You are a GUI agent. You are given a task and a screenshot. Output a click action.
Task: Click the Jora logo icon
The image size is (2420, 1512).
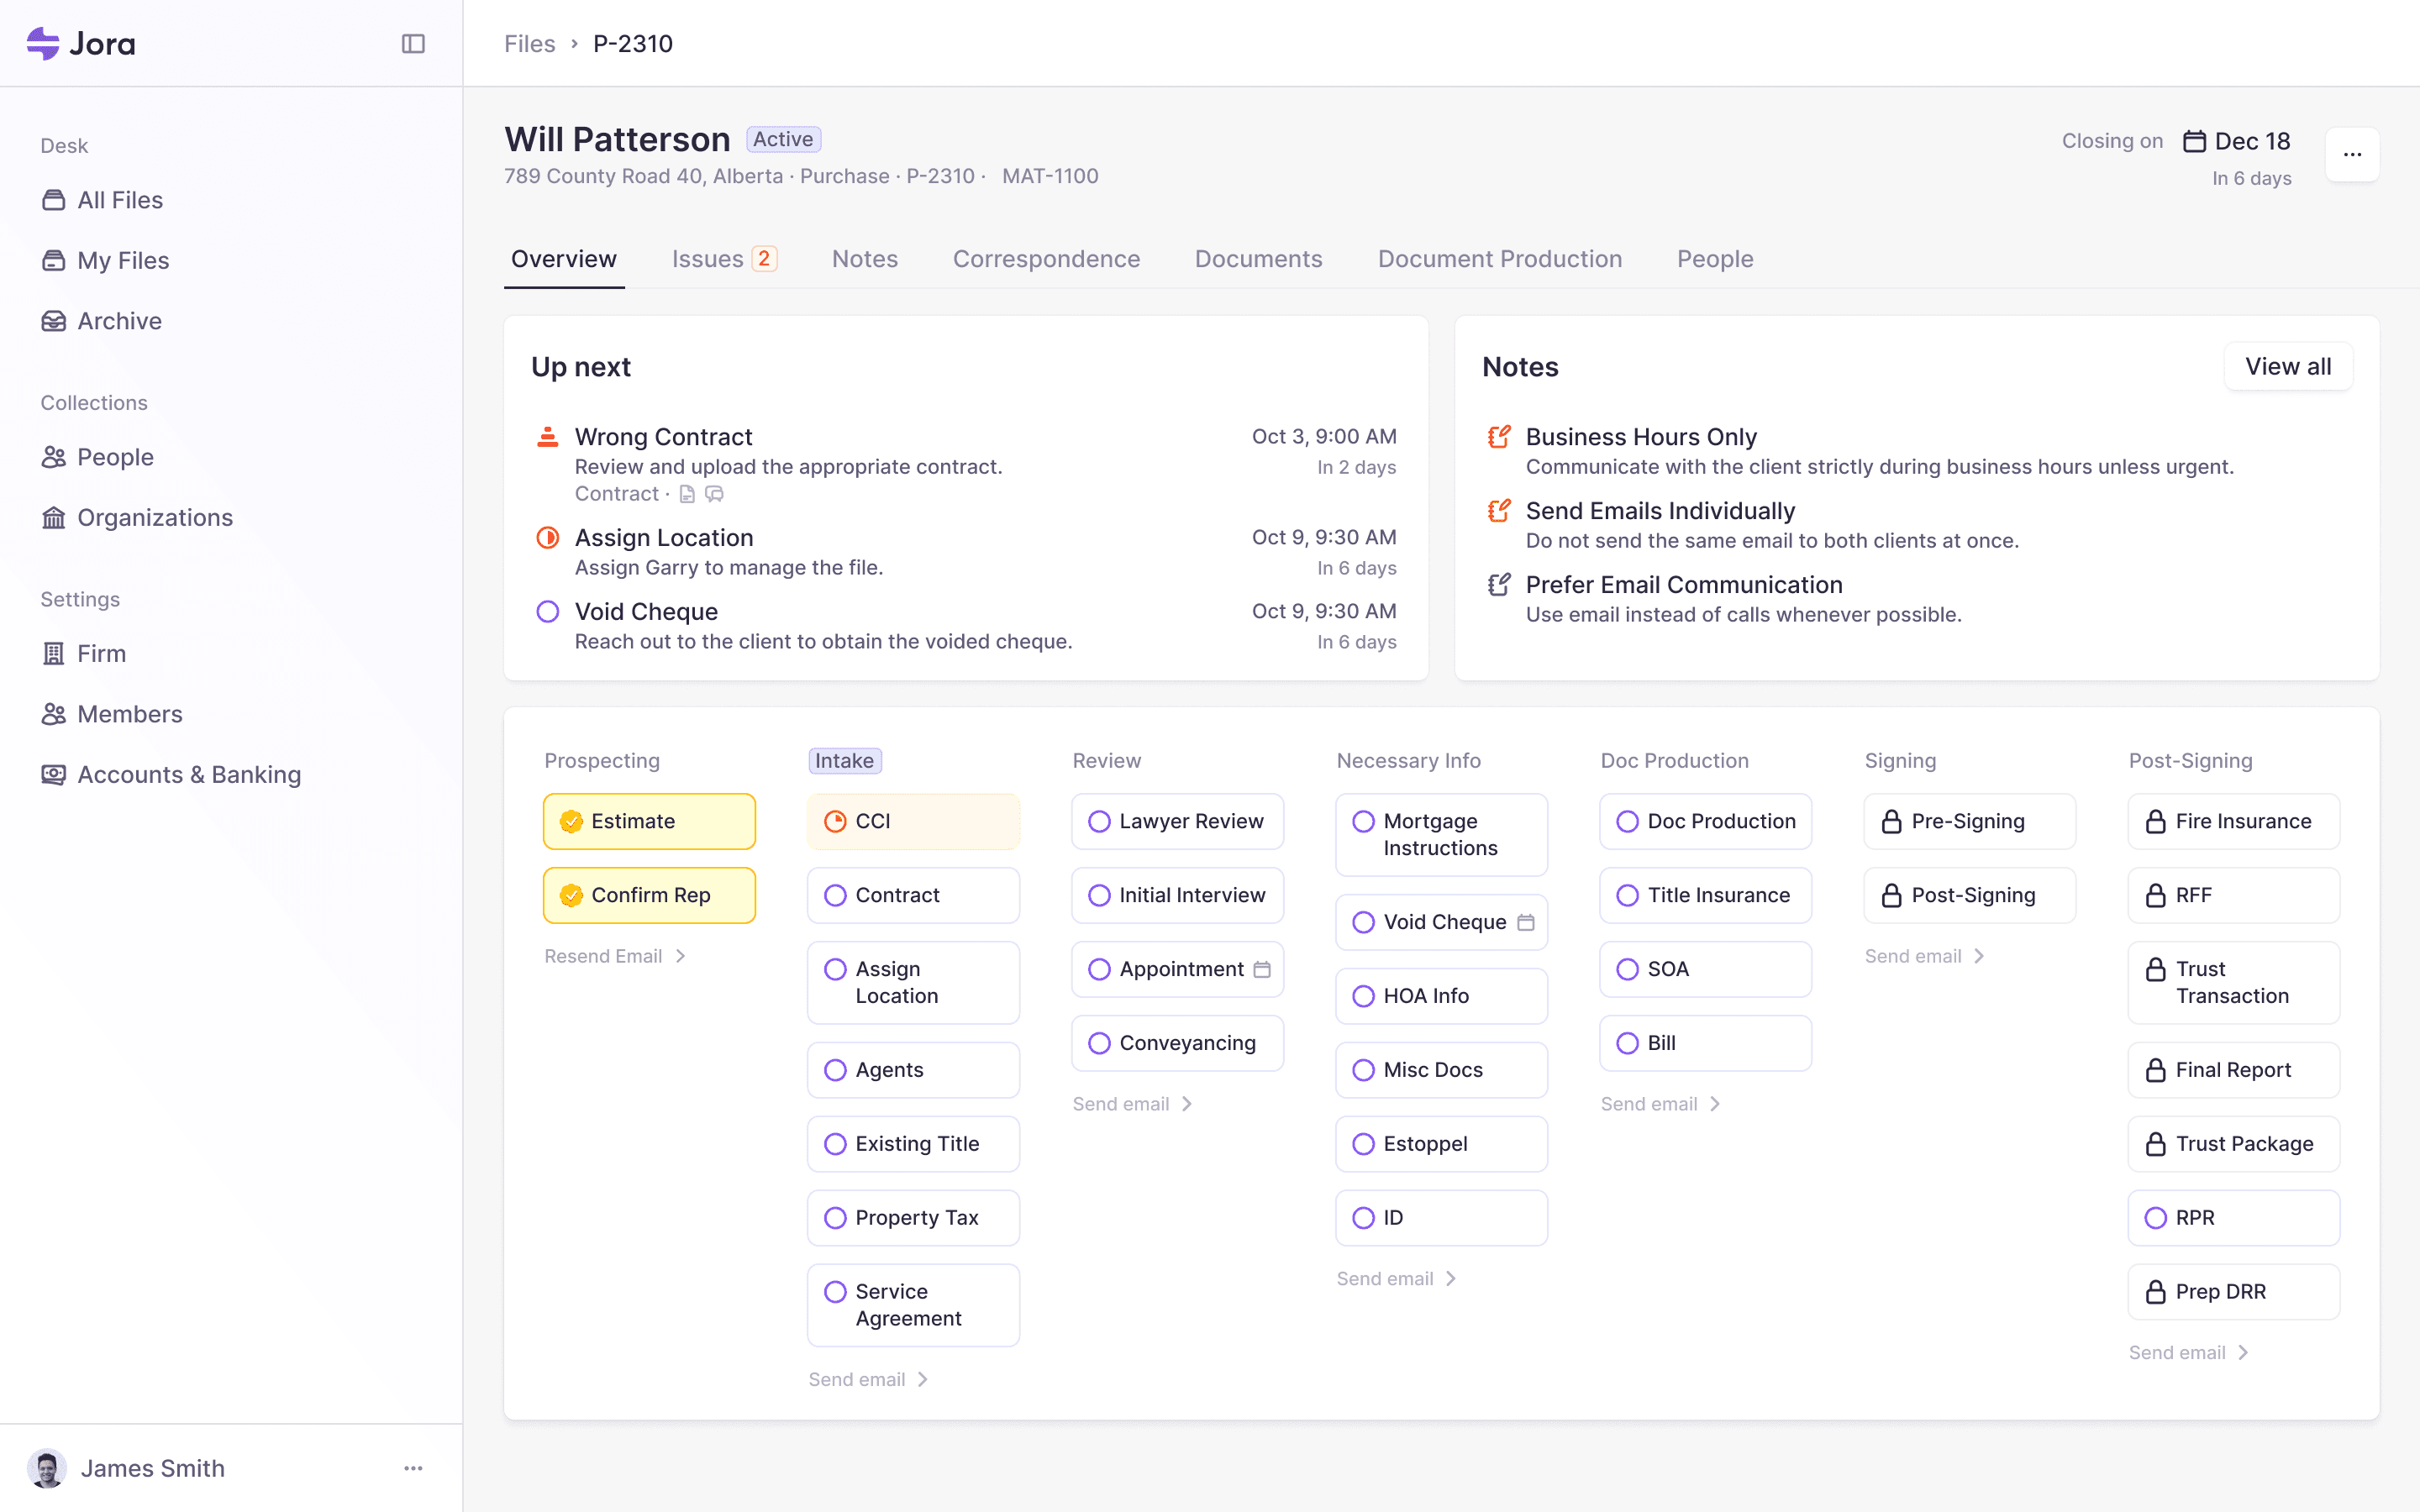[x=43, y=43]
